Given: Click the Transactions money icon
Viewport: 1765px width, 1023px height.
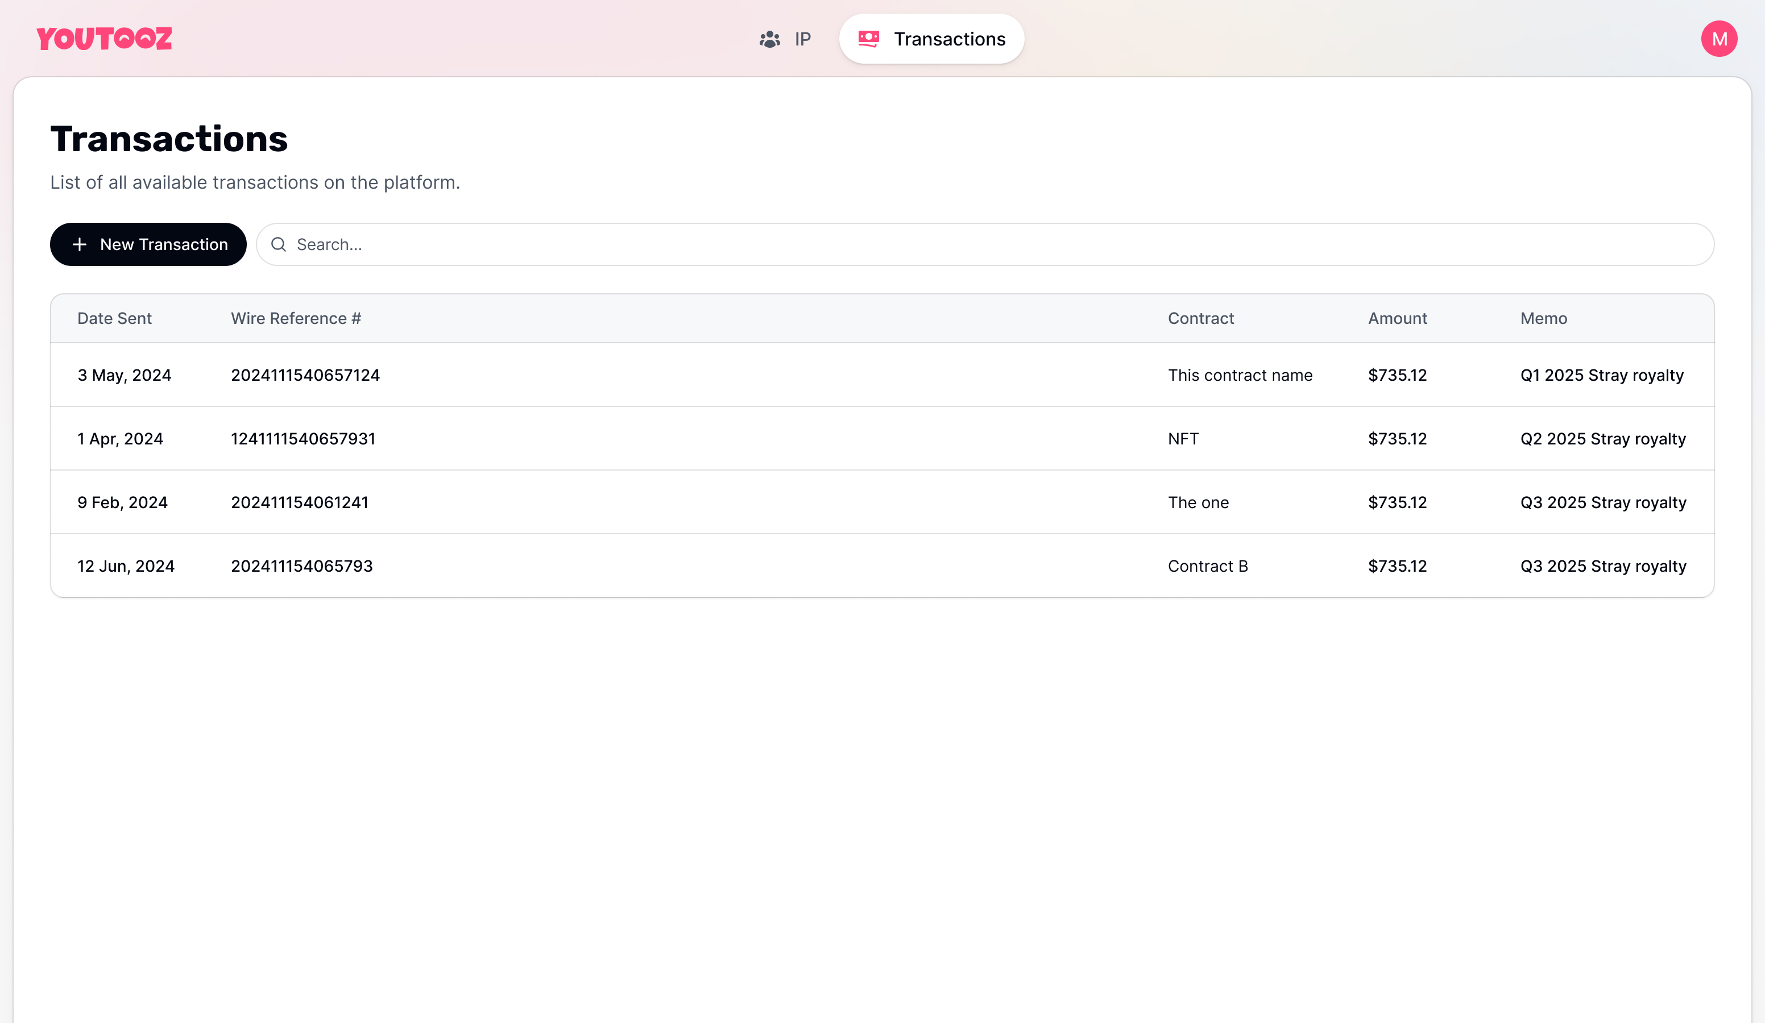Looking at the screenshot, I should (x=868, y=39).
